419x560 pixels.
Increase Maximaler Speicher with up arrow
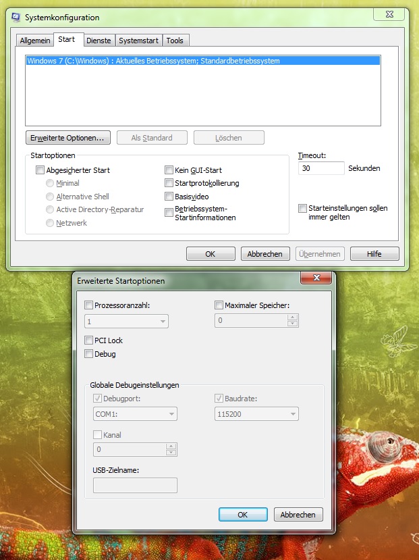tap(292, 317)
